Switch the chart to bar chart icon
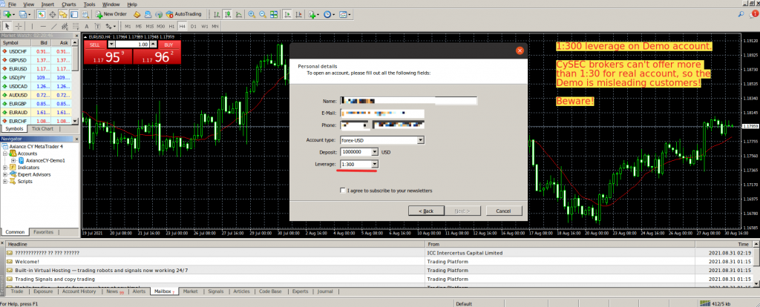The width and height of the screenshot is (760, 307). pos(216,14)
